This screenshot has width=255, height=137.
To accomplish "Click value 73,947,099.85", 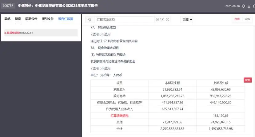I will [172, 122].
